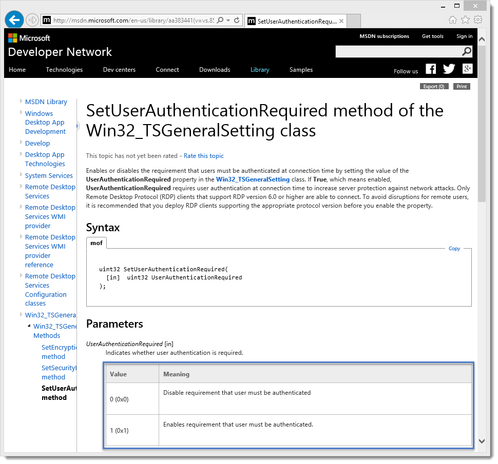
Task: Open the Connect menu
Action: (167, 70)
